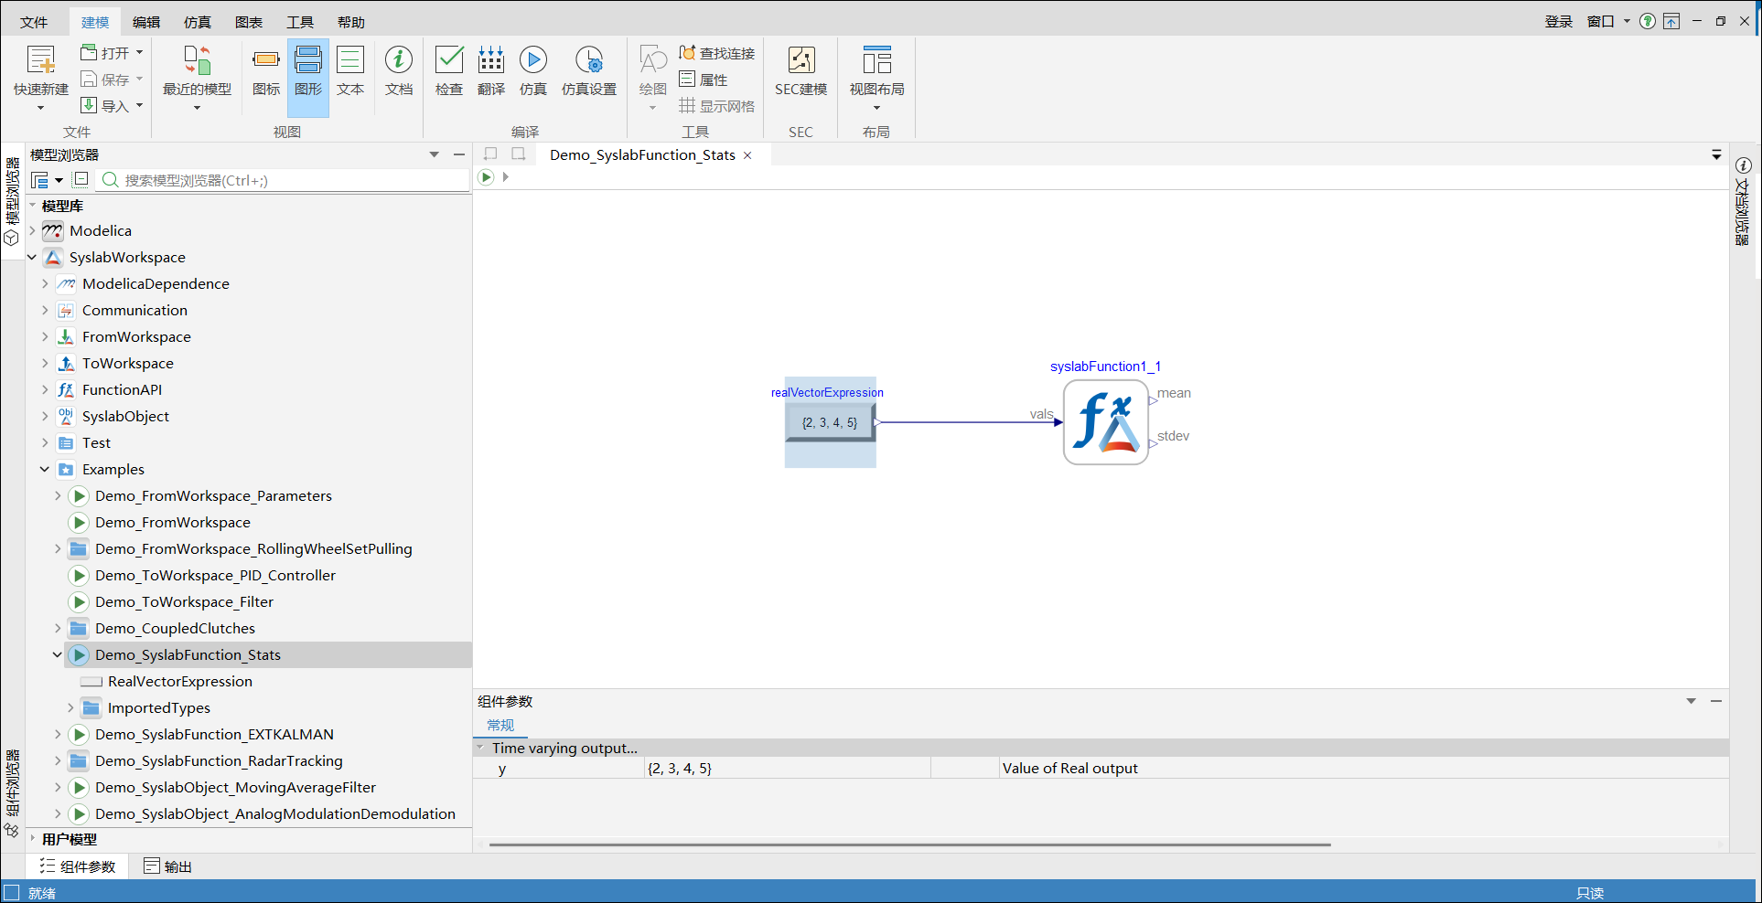Click the 检查 (Check) model icon

click(x=448, y=70)
